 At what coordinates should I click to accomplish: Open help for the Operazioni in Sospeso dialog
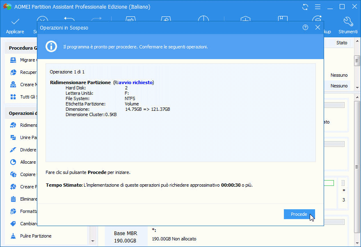[305, 27]
